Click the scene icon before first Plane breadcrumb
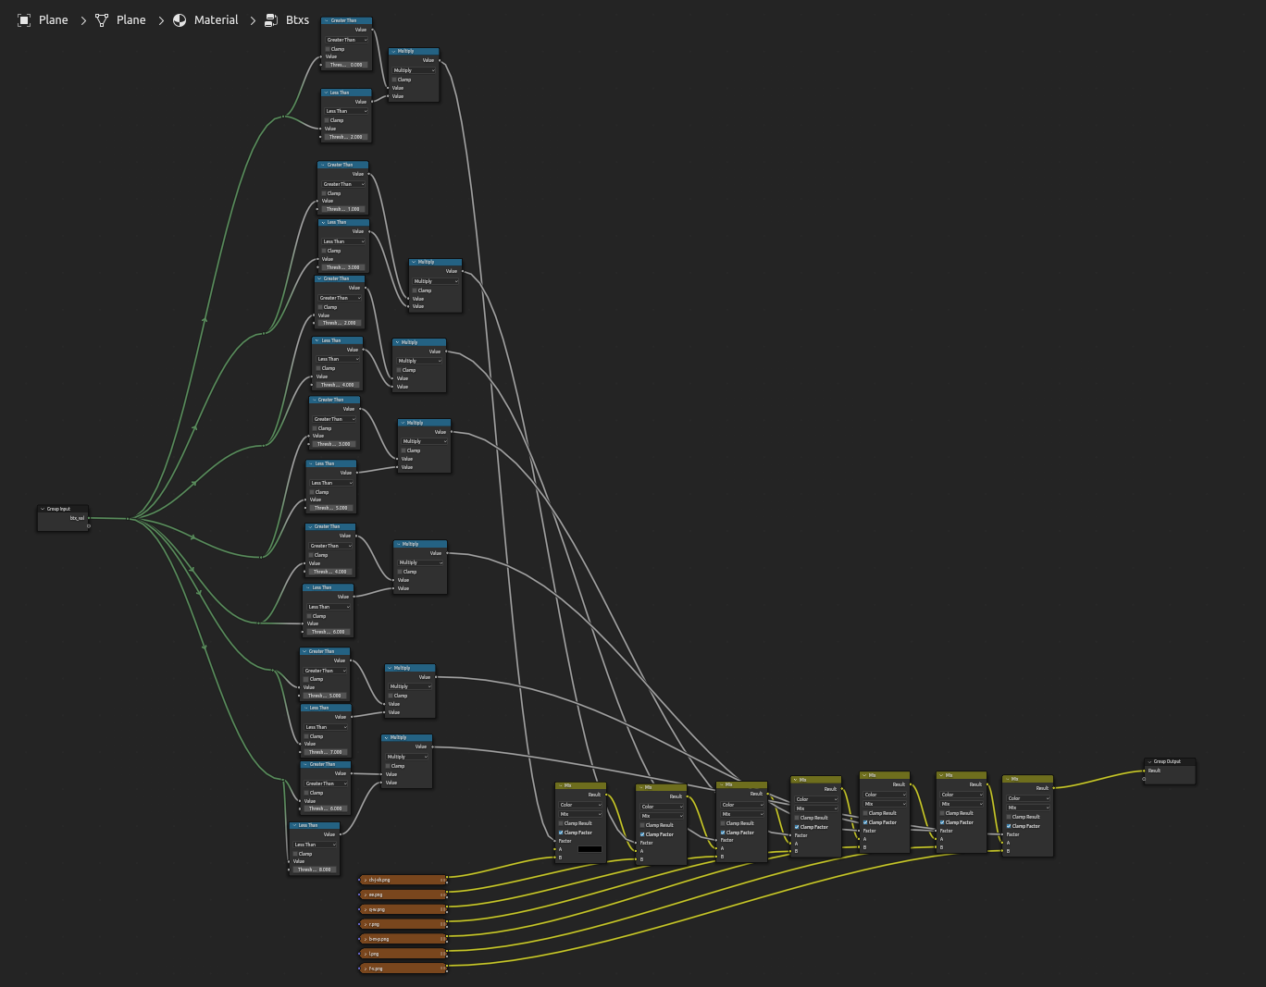 24,19
